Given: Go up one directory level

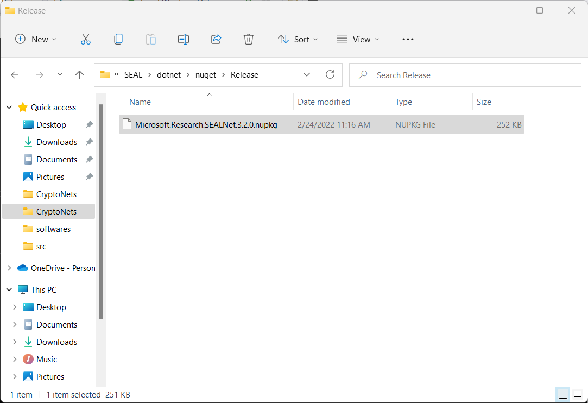Looking at the screenshot, I should (x=80, y=75).
